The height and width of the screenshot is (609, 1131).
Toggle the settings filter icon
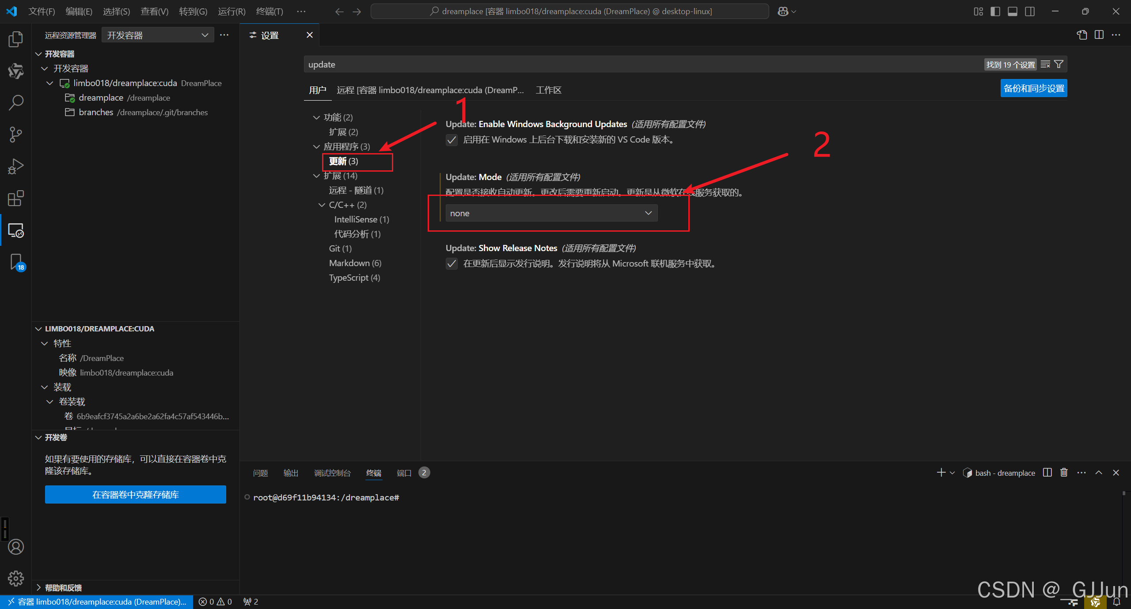pos(1058,64)
